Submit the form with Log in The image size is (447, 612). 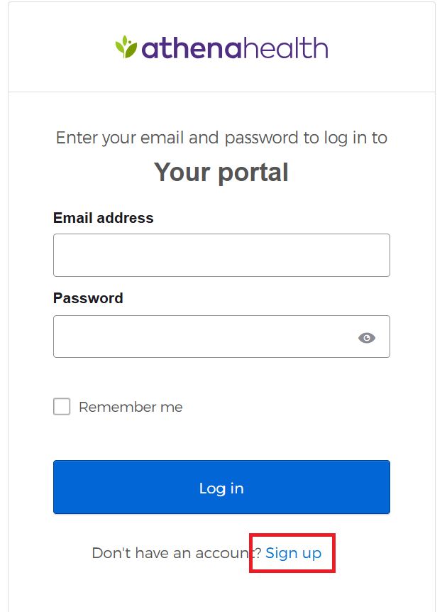point(221,488)
